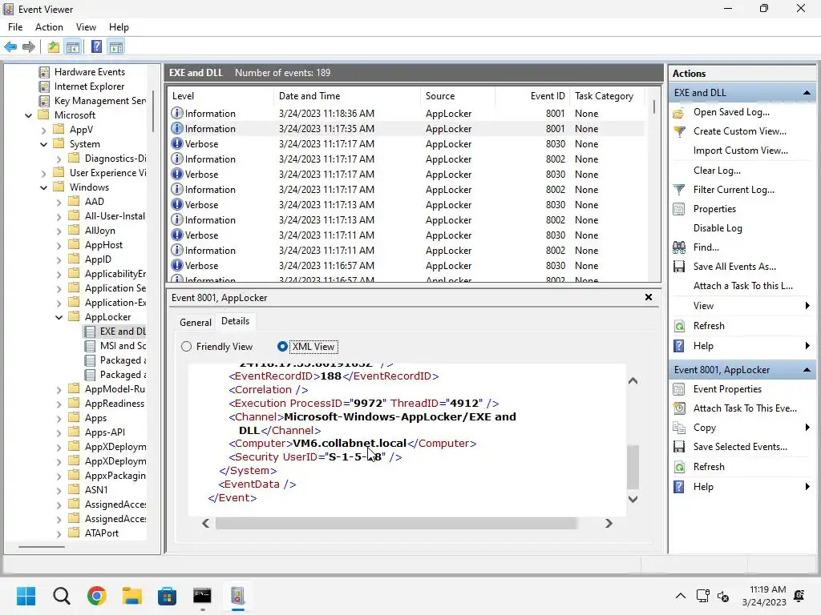821x615 pixels.
Task: Open the View menu in menu bar
Action: 86,27
